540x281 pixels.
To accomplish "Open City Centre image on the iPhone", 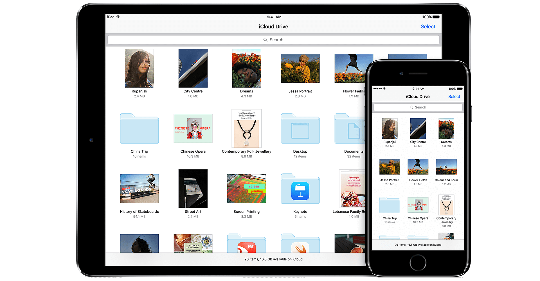I will point(418,129).
